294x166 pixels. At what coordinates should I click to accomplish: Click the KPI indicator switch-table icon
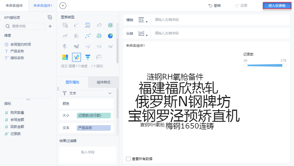[x=50, y=17]
